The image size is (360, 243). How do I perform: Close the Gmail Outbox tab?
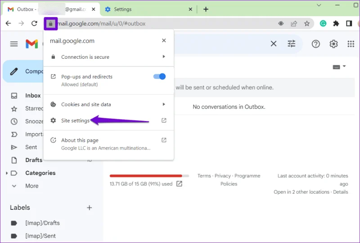pos(94,9)
